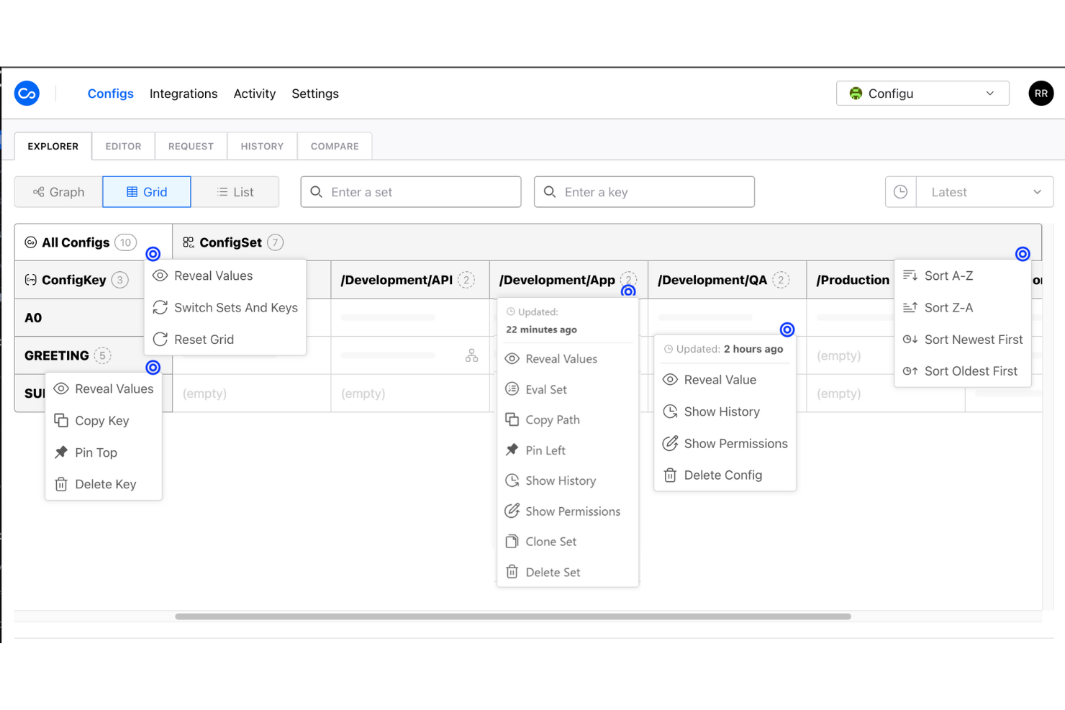Screen dimensions: 1065x710
Task: Click the target expander on Production column
Action: point(1023,253)
